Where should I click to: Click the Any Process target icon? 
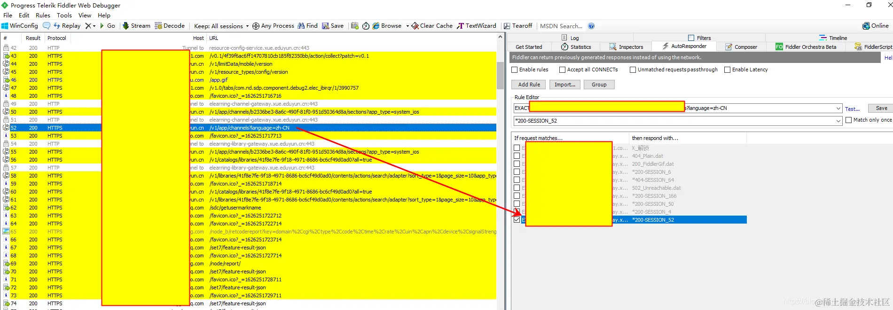[256, 26]
